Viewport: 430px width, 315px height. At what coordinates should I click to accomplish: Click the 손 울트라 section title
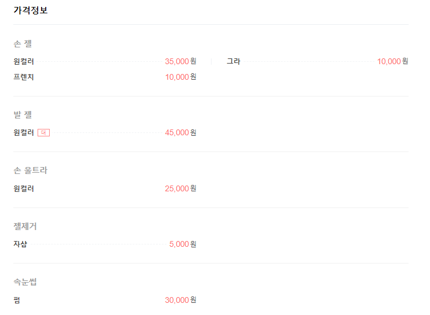click(x=31, y=171)
